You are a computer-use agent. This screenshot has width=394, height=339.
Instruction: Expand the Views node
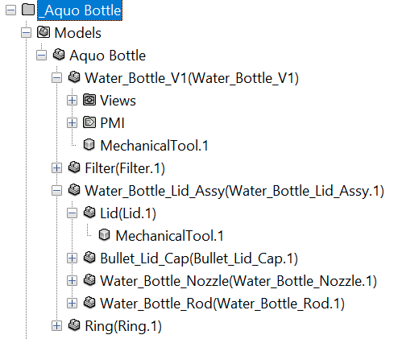pyautogui.click(x=72, y=101)
